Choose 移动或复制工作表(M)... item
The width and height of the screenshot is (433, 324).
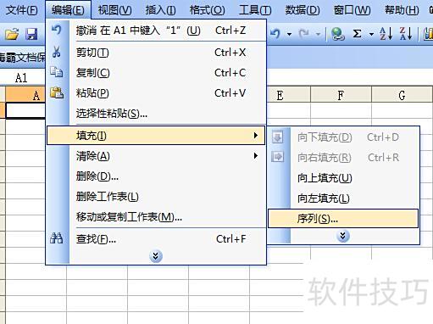(156, 217)
